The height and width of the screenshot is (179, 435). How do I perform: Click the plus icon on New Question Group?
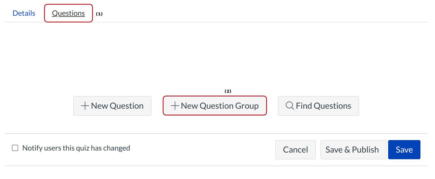pyautogui.click(x=175, y=106)
